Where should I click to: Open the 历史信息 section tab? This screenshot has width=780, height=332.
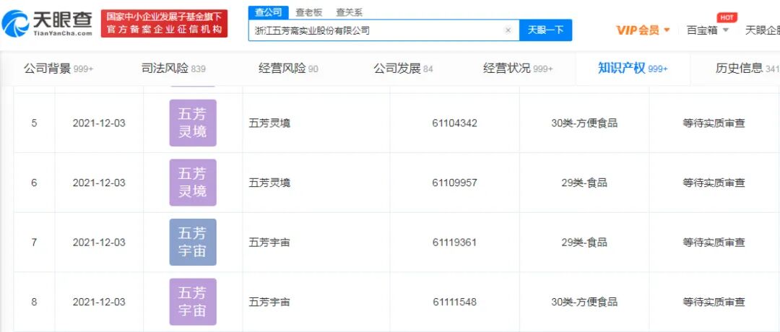click(747, 69)
